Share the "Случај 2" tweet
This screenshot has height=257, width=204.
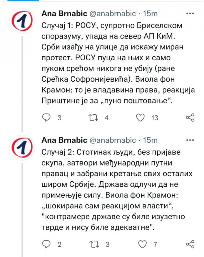[x=190, y=244]
